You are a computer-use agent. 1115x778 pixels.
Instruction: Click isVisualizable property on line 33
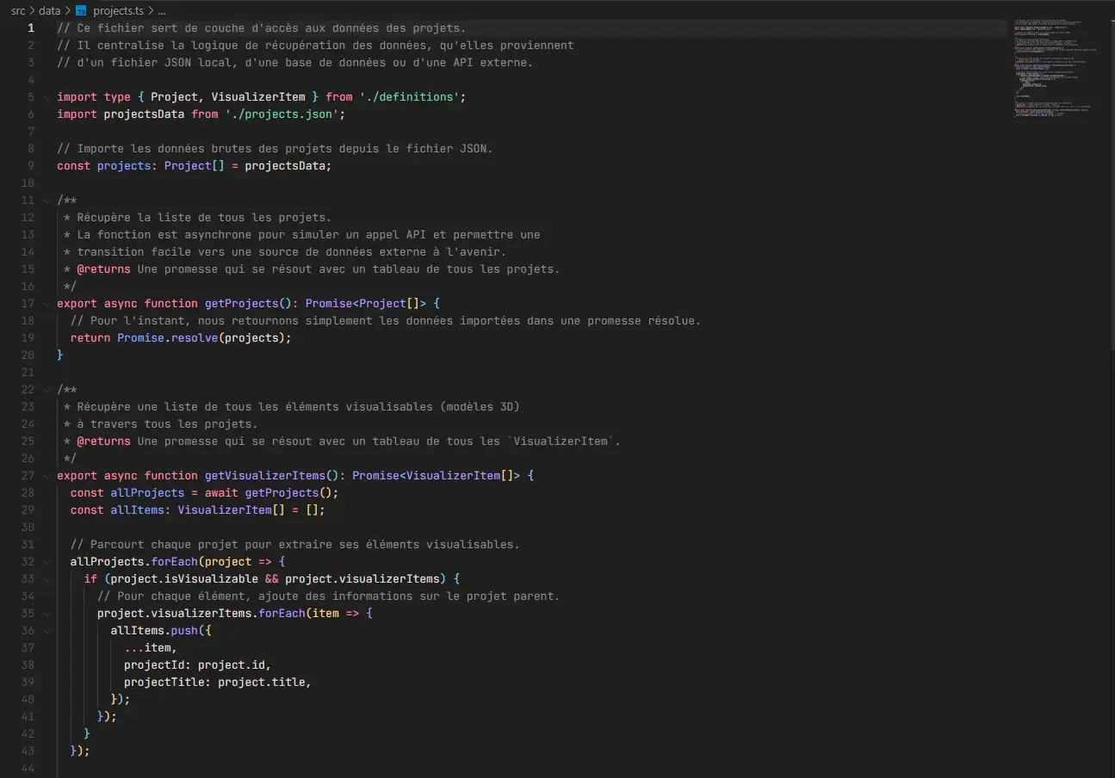[x=211, y=578]
